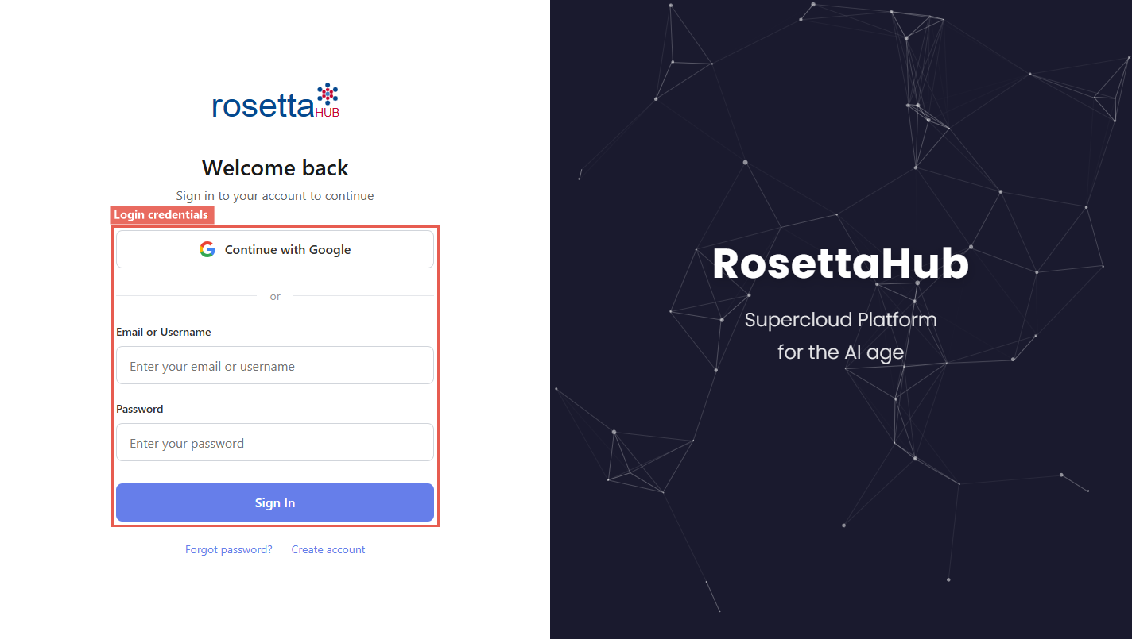1132x639 pixels.
Task: Click the "Supercloud Platform" tagline text
Action: point(840,320)
